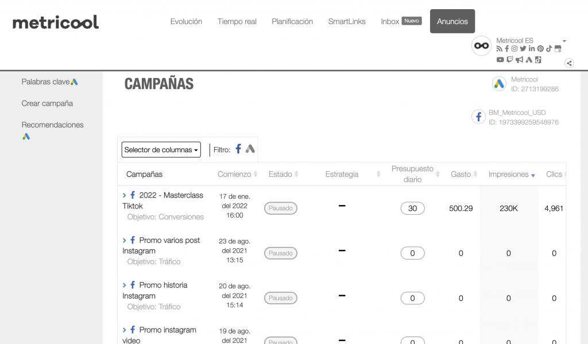Click the megaphone ads icon

click(x=519, y=60)
